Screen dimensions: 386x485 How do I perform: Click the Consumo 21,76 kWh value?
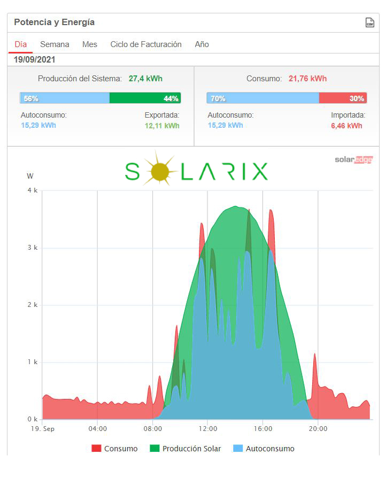[308, 79]
